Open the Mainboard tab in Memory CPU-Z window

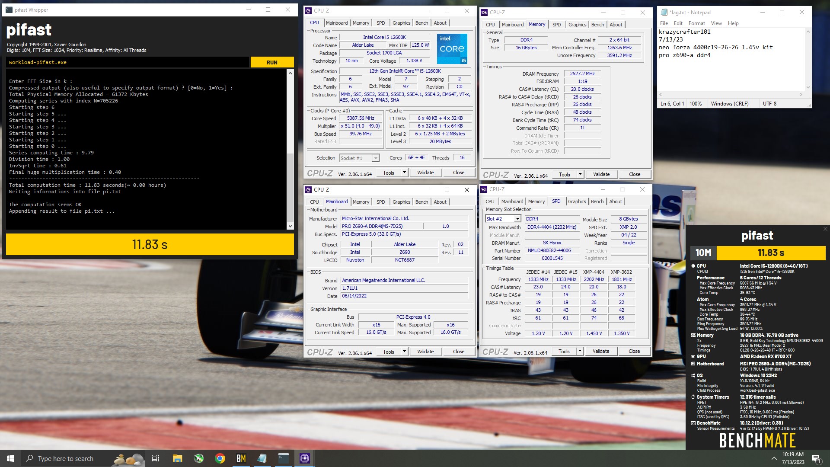[x=512, y=25]
